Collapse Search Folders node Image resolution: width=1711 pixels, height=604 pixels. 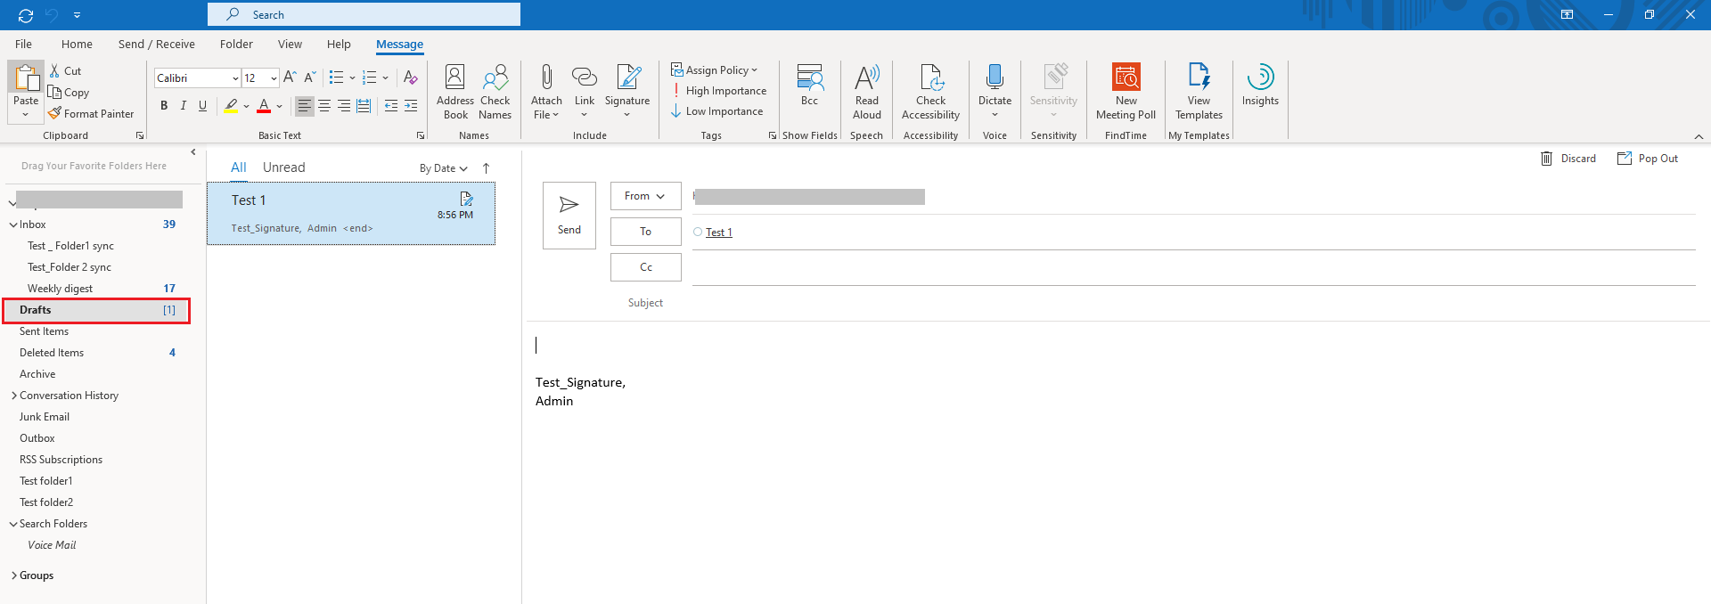point(13,525)
